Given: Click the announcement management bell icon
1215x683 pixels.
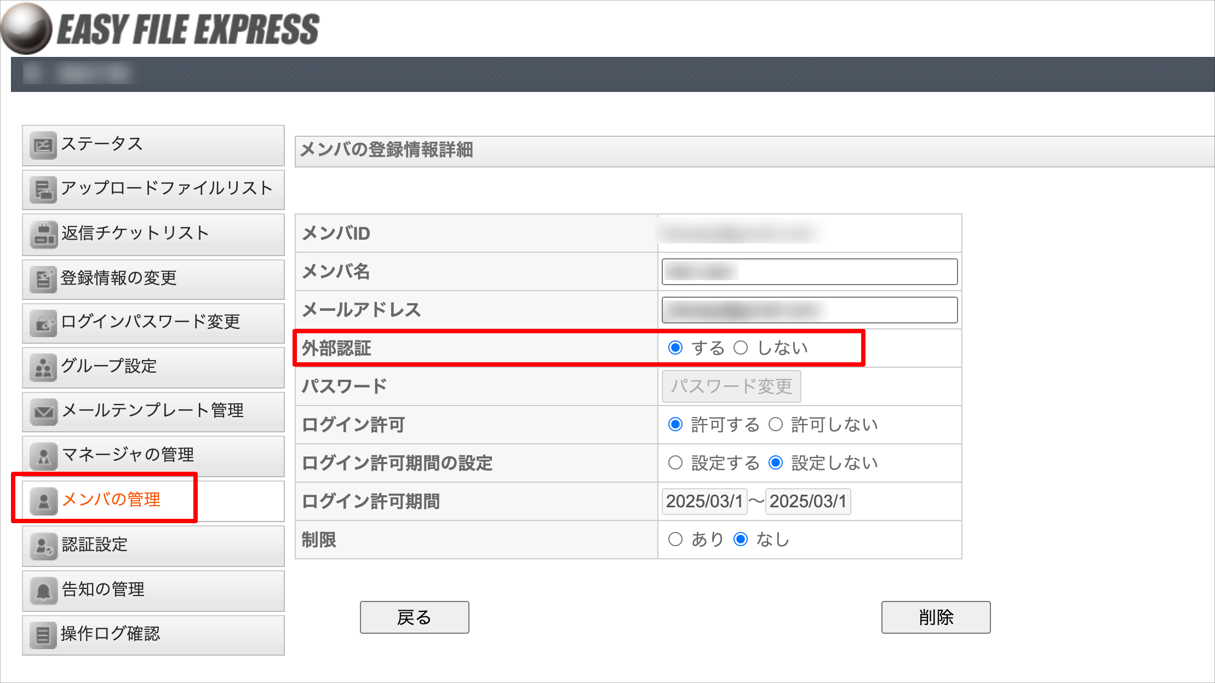Looking at the screenshot, I should click(43, 591).
